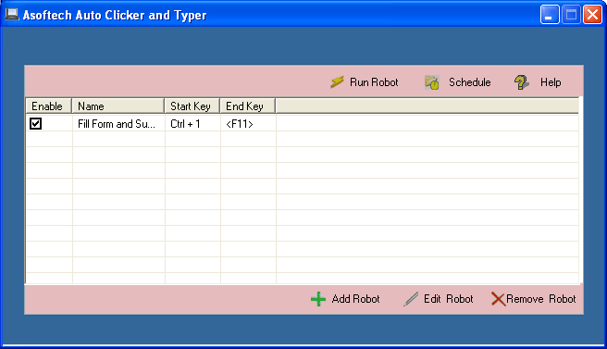Click the application icon in title bar
The height and width of the screenshot is (349, 607).
12,15
